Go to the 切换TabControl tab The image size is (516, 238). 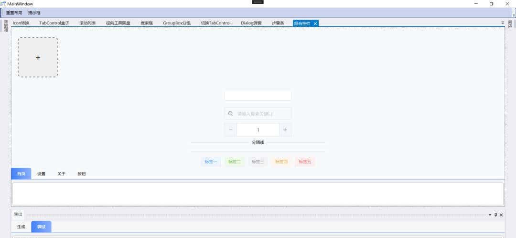[216, 23]
